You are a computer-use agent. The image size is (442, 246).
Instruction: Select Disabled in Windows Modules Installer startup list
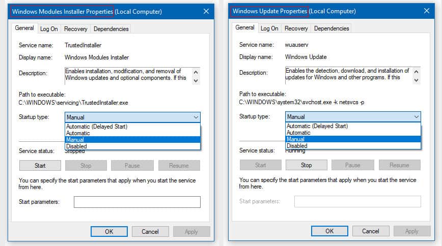[132, 146]
